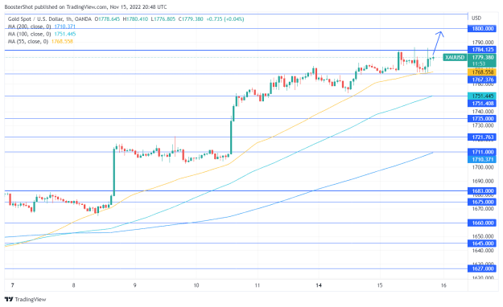Select the 1645.000 price level label
Screen dimensions: 503x307
(x=482, y=244)
